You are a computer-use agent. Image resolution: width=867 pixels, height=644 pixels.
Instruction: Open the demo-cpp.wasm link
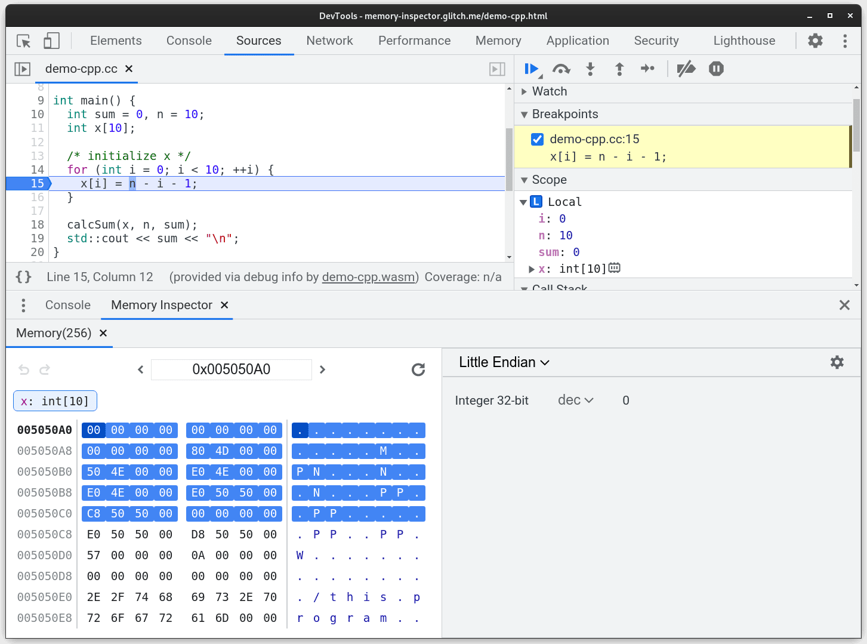pyautogui.click(x=368, y=277)
